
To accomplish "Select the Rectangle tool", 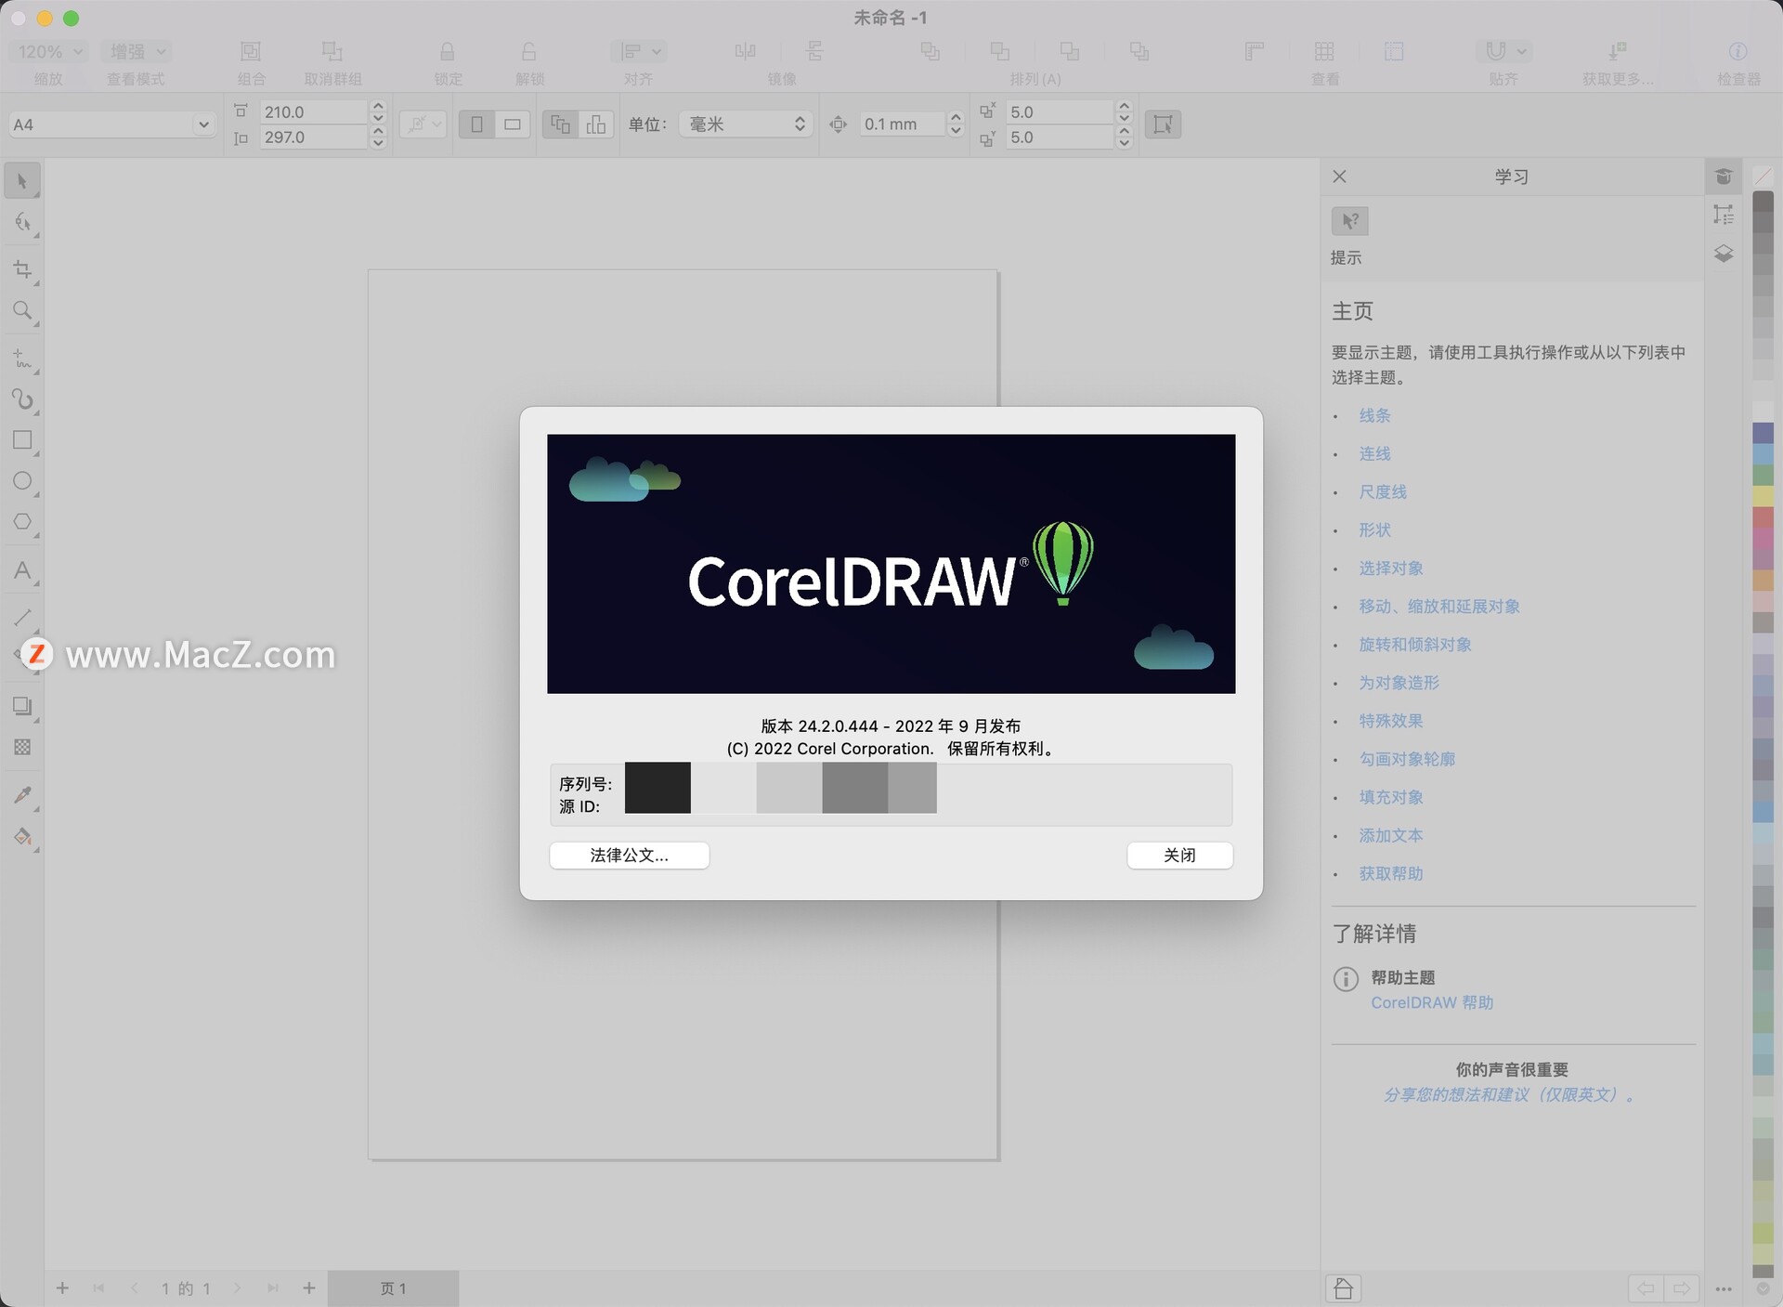I will point(22,440).
